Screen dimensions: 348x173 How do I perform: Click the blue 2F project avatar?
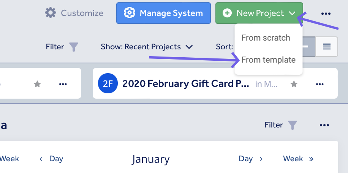pyautogui.click(x=108, y=84)
